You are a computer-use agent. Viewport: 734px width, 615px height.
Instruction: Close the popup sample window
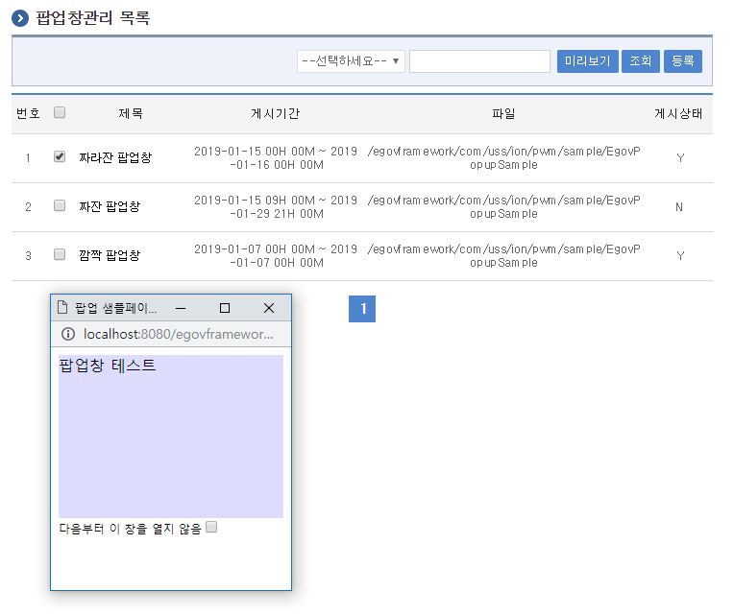tap(269, 308)
